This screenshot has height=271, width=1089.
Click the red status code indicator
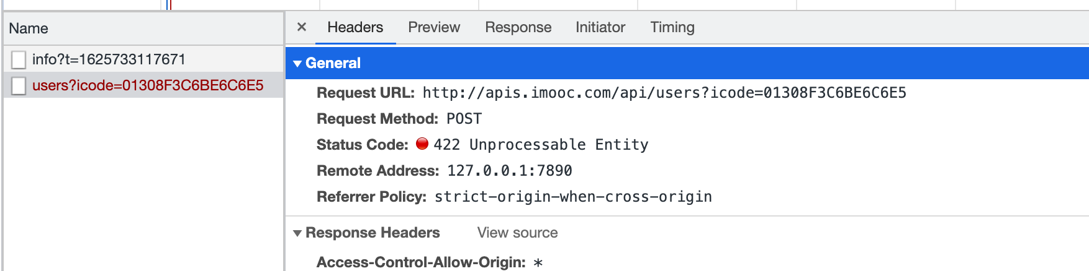point(422,144)
